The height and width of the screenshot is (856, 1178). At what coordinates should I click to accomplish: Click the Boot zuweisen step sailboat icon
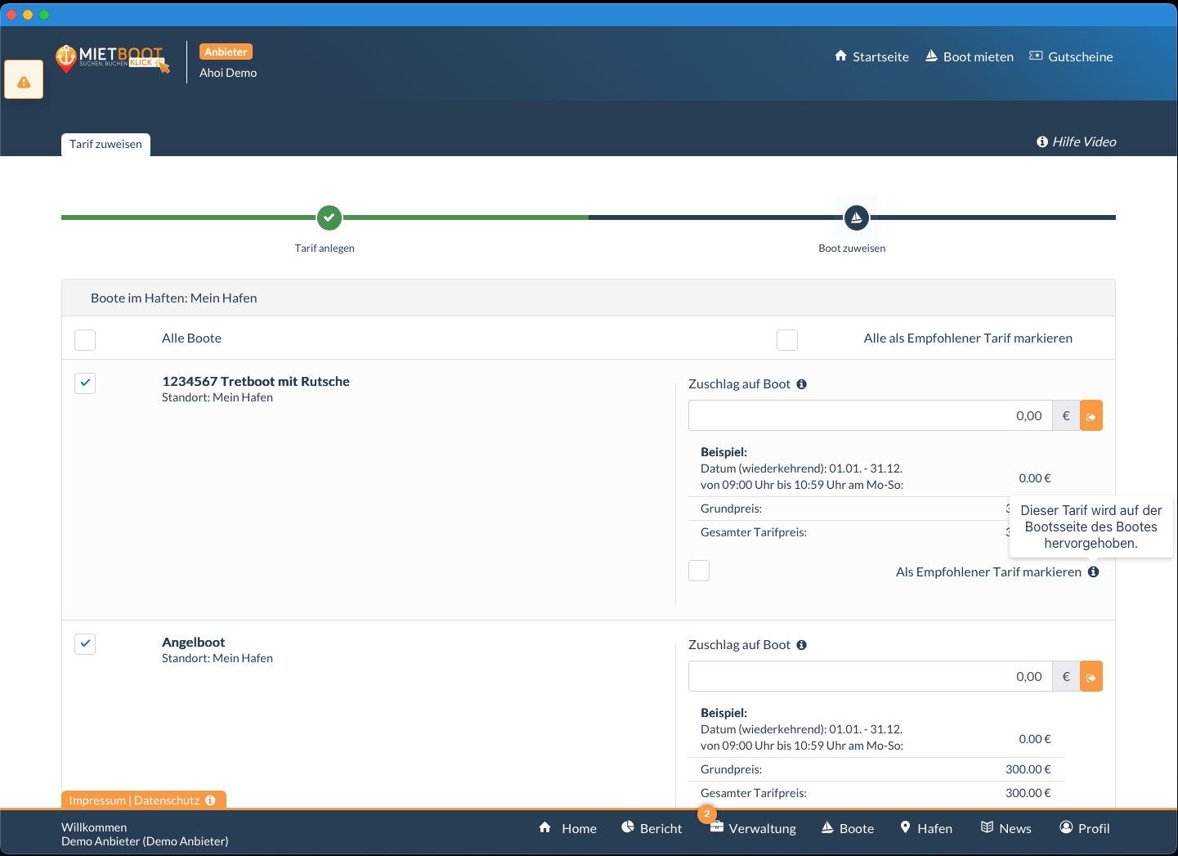tap(856, 217)
